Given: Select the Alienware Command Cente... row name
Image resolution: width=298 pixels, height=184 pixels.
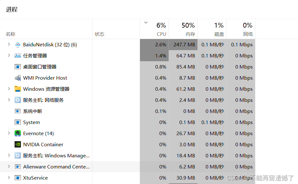Looking at the screenshot, I should pyautogui.click(x=56, y=167).
